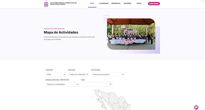This screenshot has width=205, height=110.
Task: Open the Edición dropdown showing 2025
Action: 56,74
